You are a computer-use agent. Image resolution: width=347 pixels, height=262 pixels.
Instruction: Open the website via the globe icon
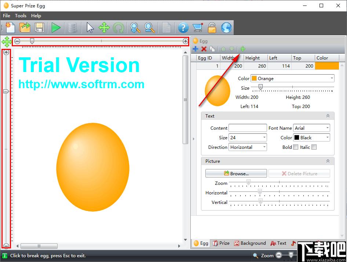226,28
